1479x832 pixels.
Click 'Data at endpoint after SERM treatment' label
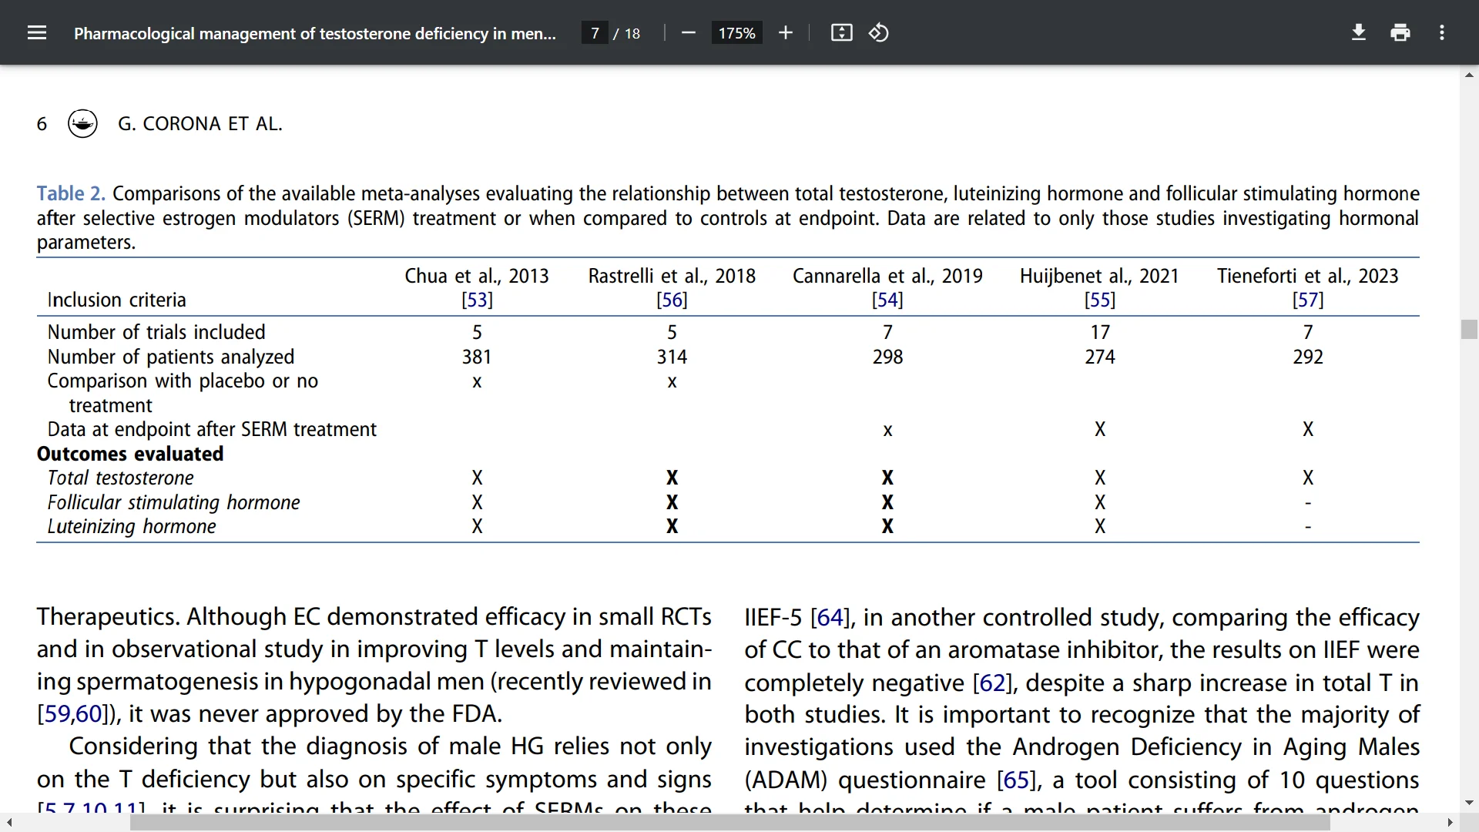point(212,429)
